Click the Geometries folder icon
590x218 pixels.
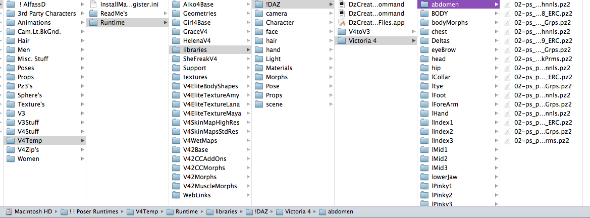177,14
